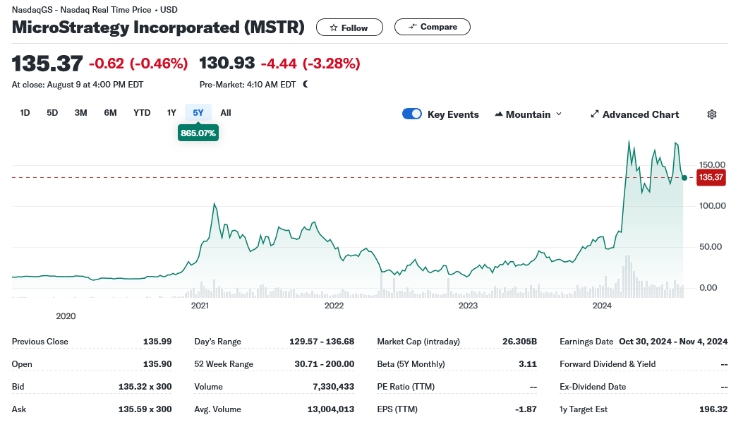The width and height of the screenshot is (743, 427).
Task: Click the PE Ratio (TTM) label
Action: pos(406,386)
